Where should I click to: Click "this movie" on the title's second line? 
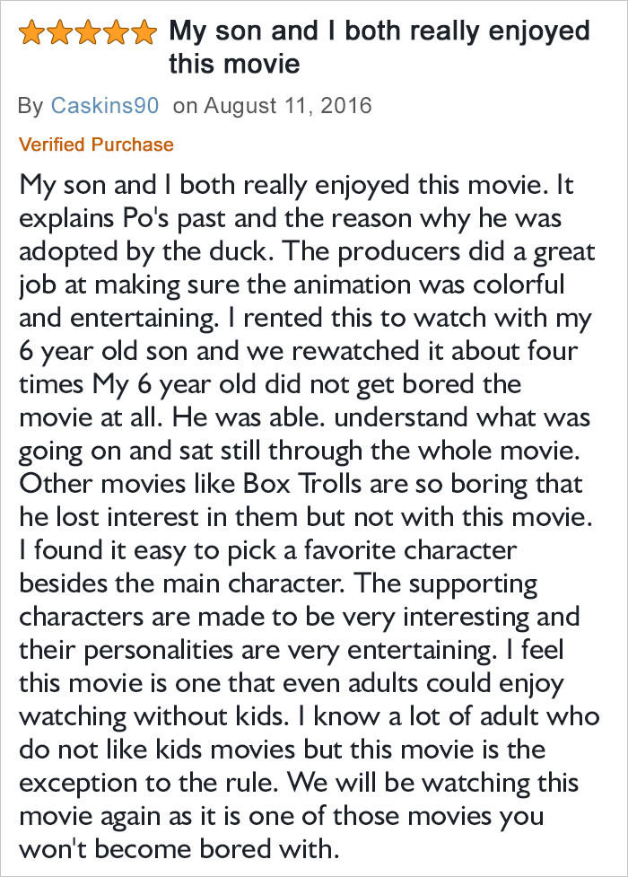tap(234, 63)
